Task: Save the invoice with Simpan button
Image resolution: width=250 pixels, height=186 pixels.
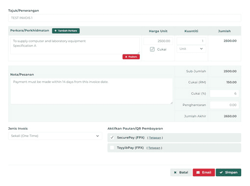Action: tap(228, 172)
